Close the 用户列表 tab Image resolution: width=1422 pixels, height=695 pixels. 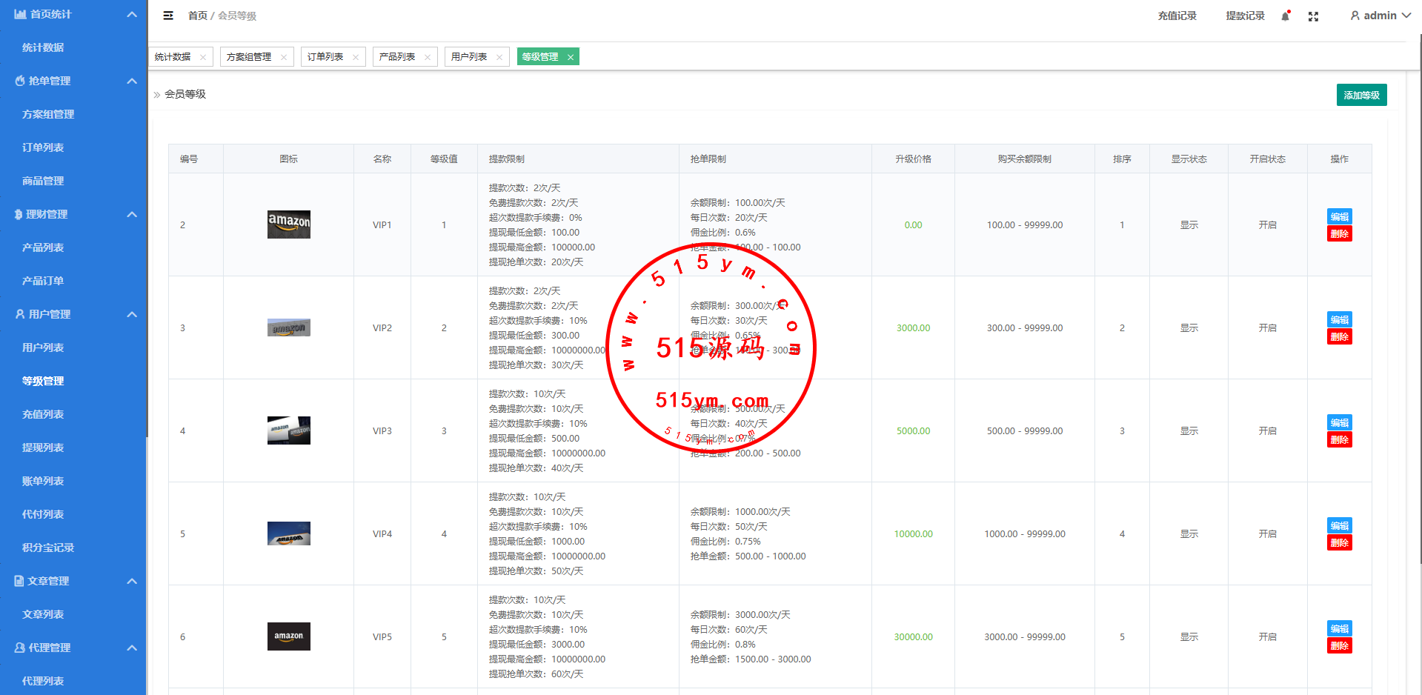[x=499, y=57]
